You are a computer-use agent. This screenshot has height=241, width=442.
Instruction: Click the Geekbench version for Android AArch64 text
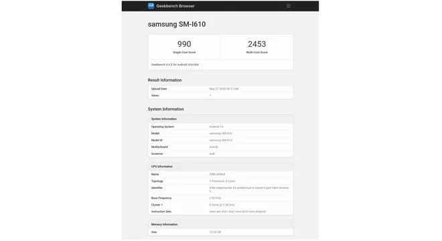[x=175, y=65]
